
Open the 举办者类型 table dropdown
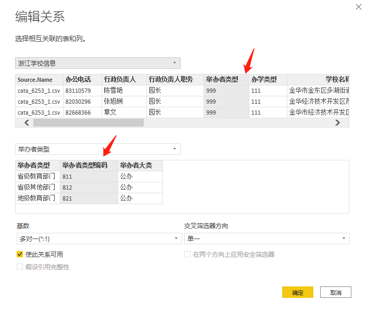click(98, 149)
